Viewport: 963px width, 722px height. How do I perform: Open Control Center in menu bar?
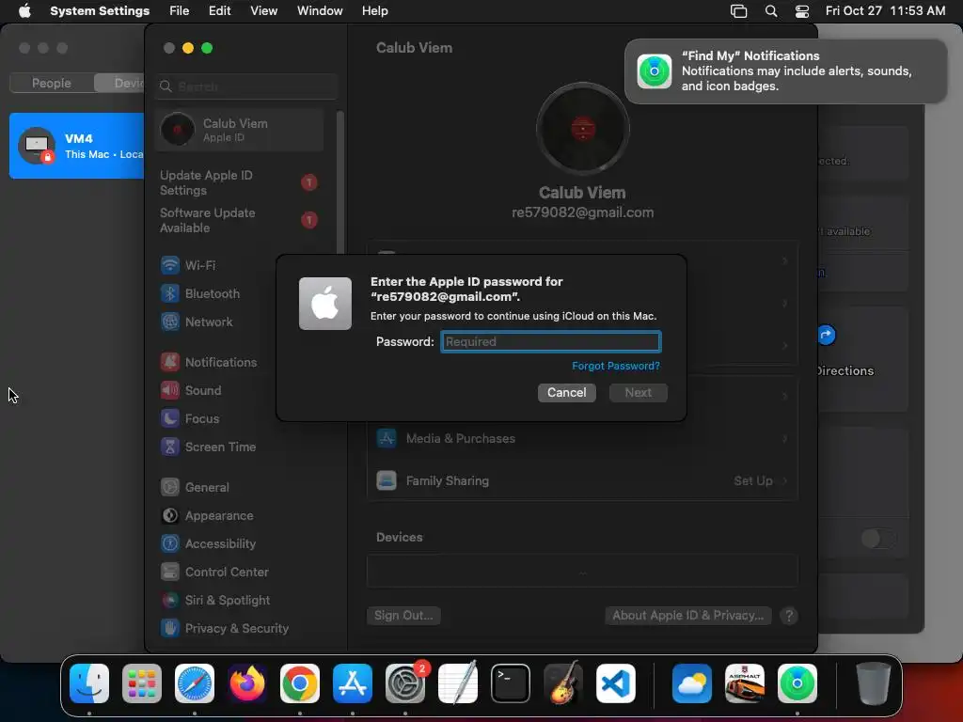[x=802, y=11]
